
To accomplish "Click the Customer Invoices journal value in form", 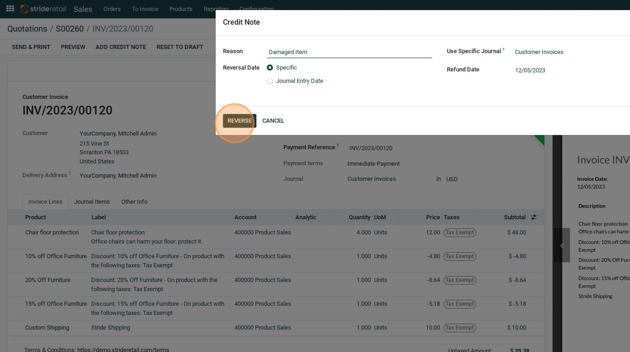I will tap(371, 179).
